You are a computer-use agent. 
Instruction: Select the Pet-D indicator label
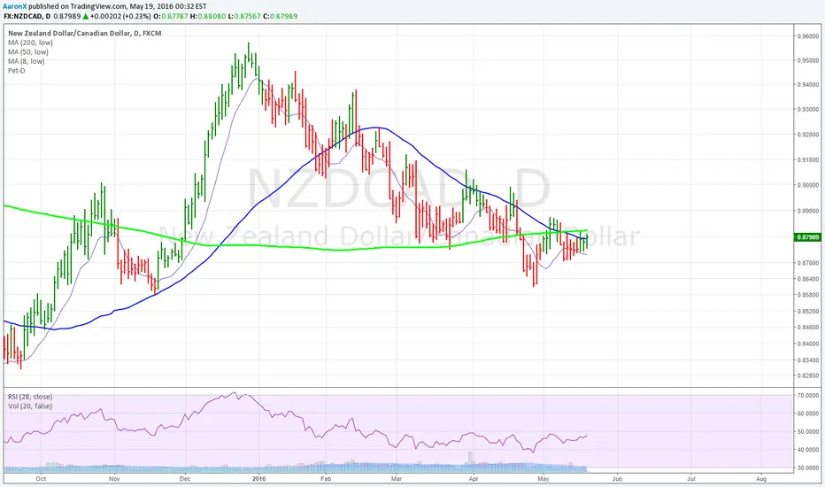(x=16, y=70)
